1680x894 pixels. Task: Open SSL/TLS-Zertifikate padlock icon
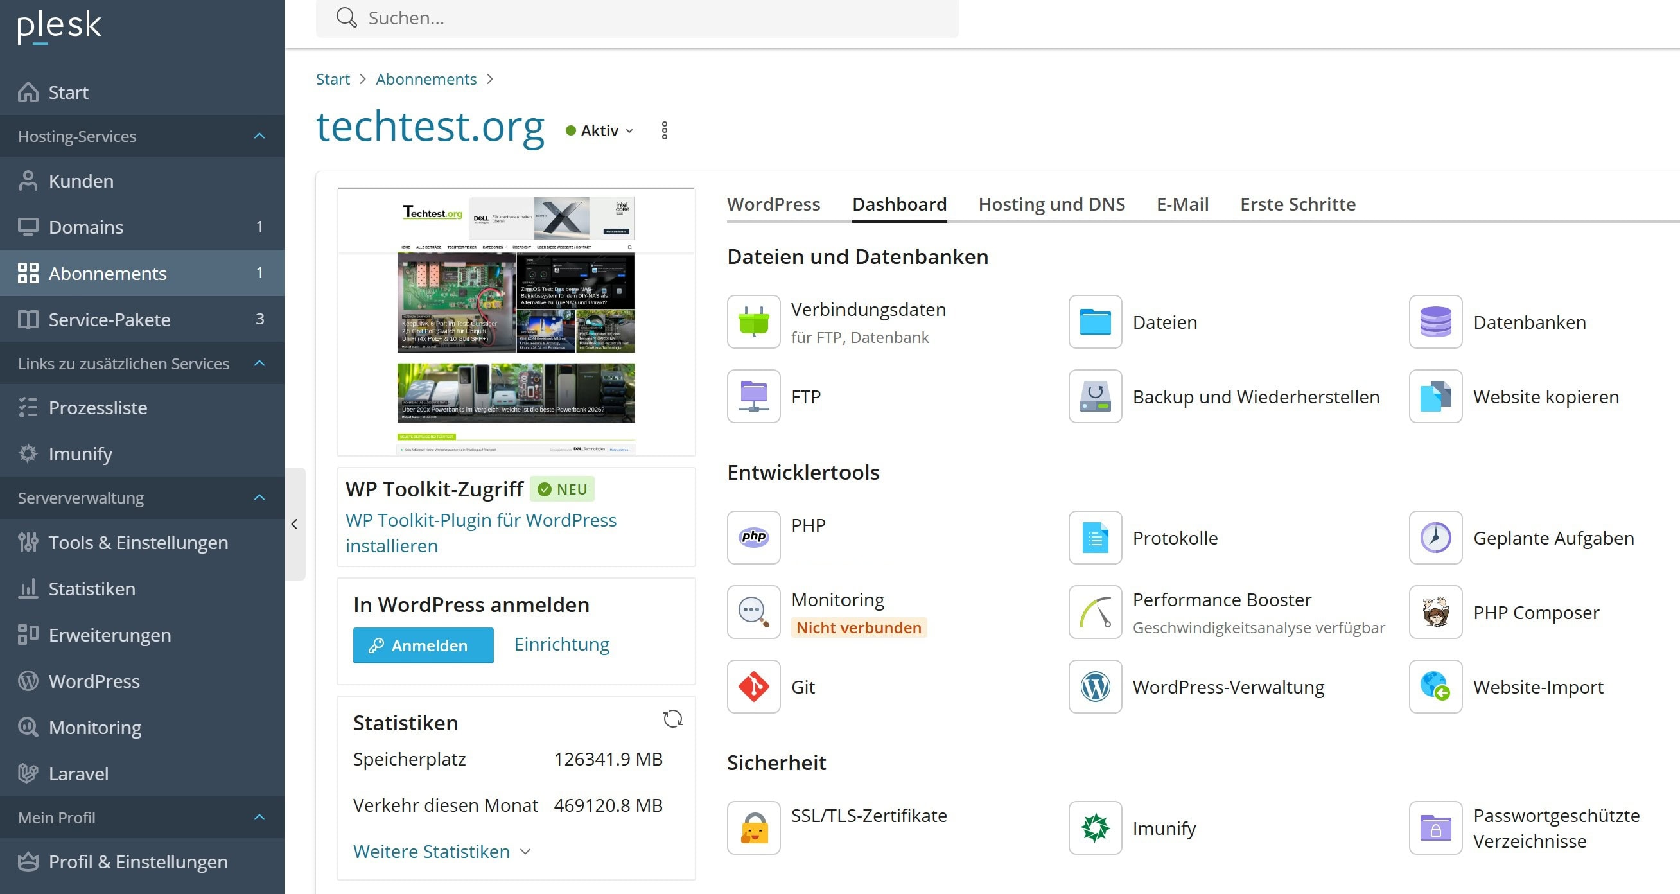(753, 827)
